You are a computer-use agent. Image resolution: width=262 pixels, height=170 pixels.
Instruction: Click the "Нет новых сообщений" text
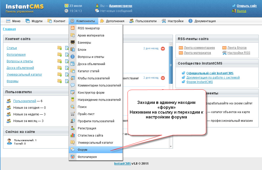(x=116, y=11)
